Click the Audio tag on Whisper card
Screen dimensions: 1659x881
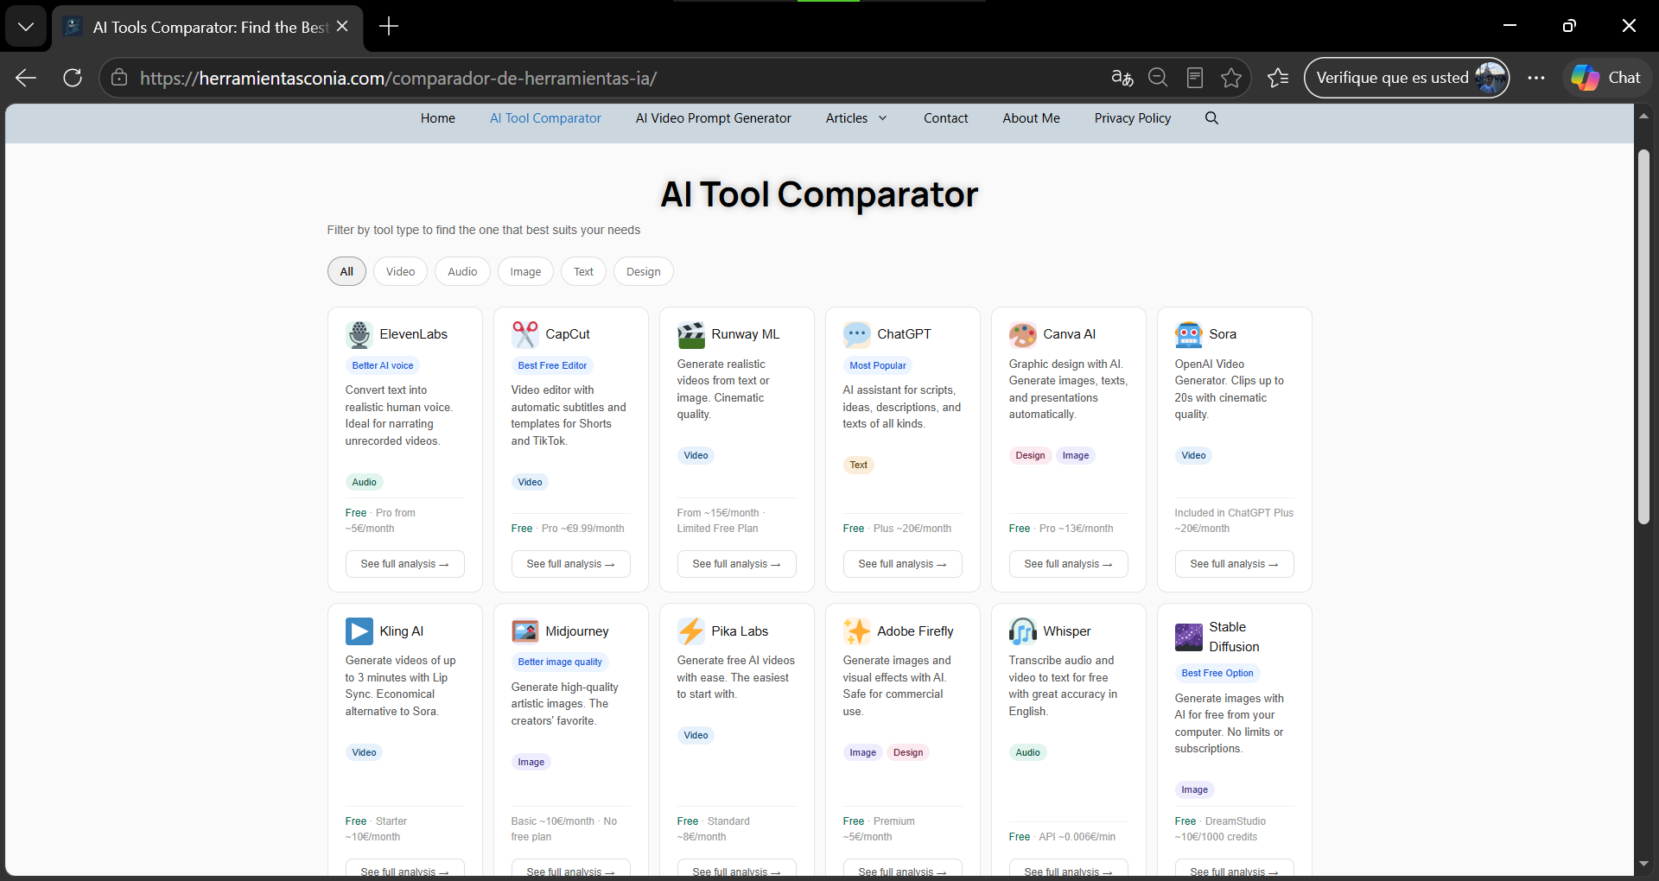coord(1028,752)
